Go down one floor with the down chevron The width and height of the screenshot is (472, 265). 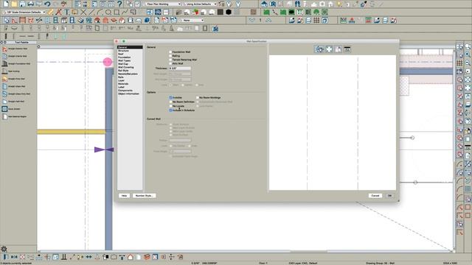(x=251, y=21)
